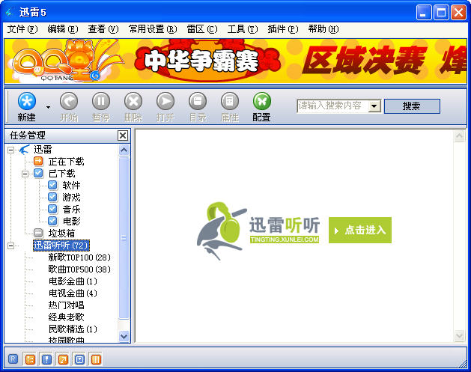471x372 pixels.
Task: Open the 文件(F) menu
Action: point(22,29)
